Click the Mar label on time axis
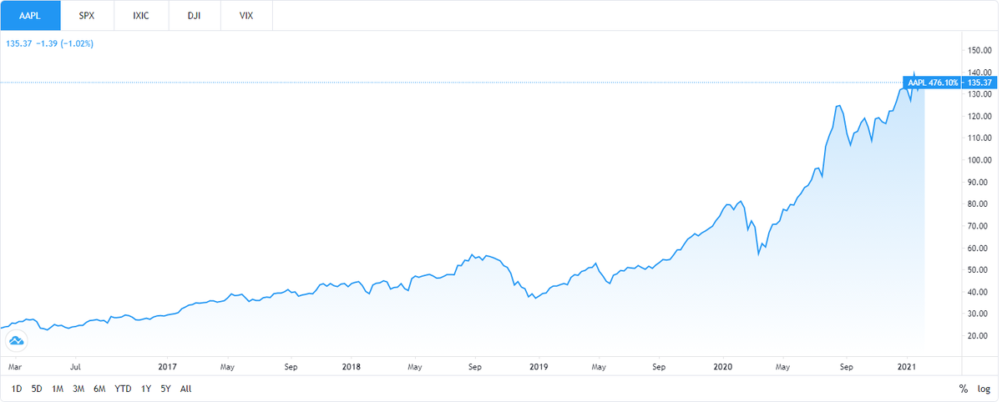This screenshot has width=1002, height=402. [13, 366]
